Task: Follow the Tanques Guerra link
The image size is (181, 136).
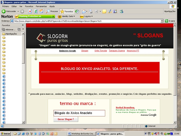Action: coord(117,51)
